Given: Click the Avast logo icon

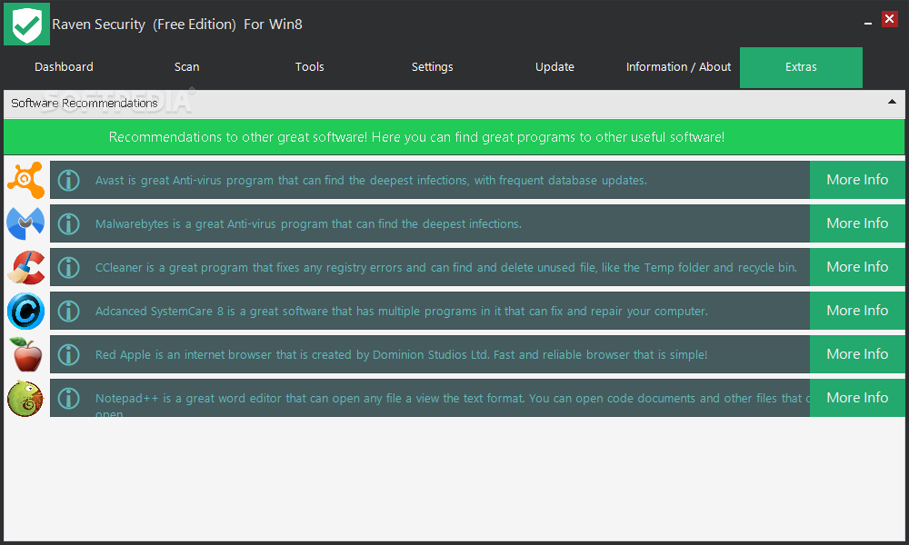Looking at the screenshot, I should pos(26,180).
